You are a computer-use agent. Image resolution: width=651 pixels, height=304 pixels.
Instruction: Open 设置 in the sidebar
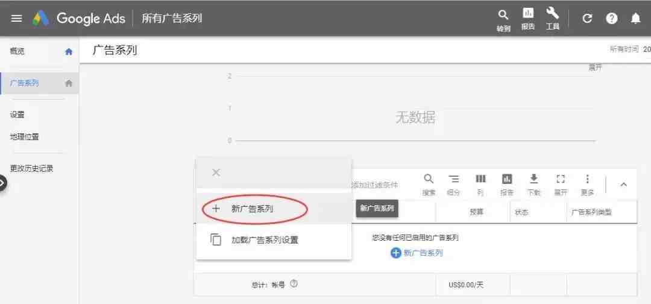(x=17, y=115)
